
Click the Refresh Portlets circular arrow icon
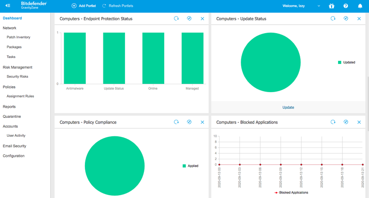click(104, 6)
